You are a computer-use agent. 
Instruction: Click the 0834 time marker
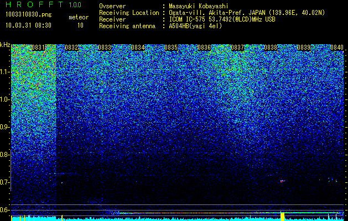[138, 48]
